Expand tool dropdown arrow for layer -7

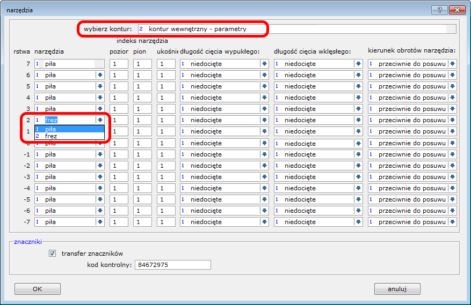click(x=100, y=222)
